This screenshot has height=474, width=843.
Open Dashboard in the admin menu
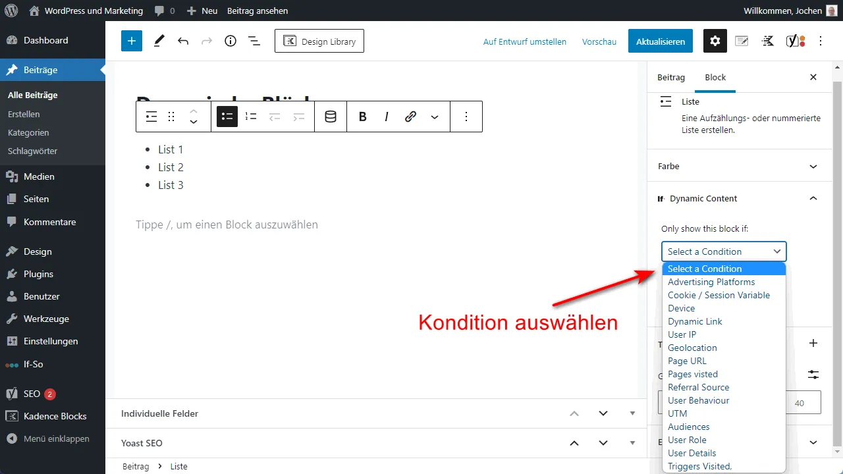(53, 40)
